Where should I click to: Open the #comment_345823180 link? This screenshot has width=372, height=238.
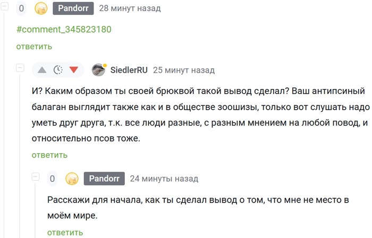64,29
